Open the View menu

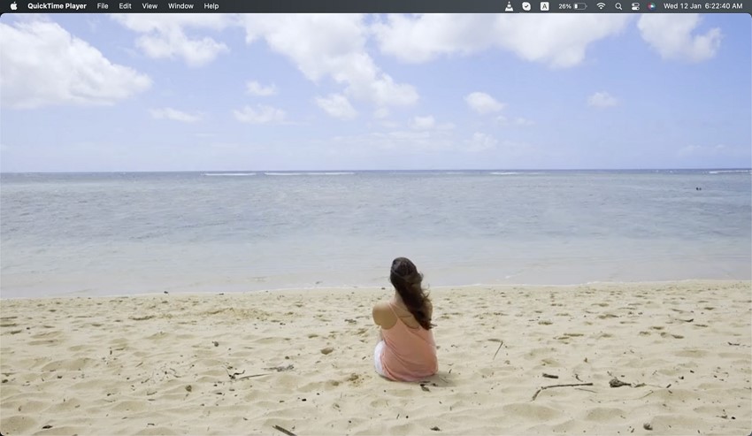click(x=150, y=6)
